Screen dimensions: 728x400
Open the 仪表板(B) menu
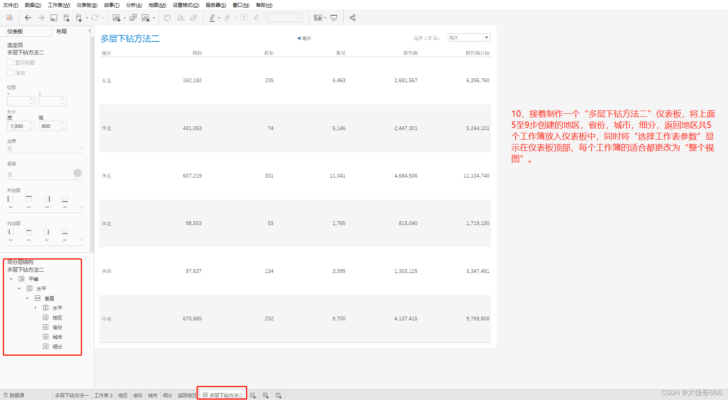(87, 5)
